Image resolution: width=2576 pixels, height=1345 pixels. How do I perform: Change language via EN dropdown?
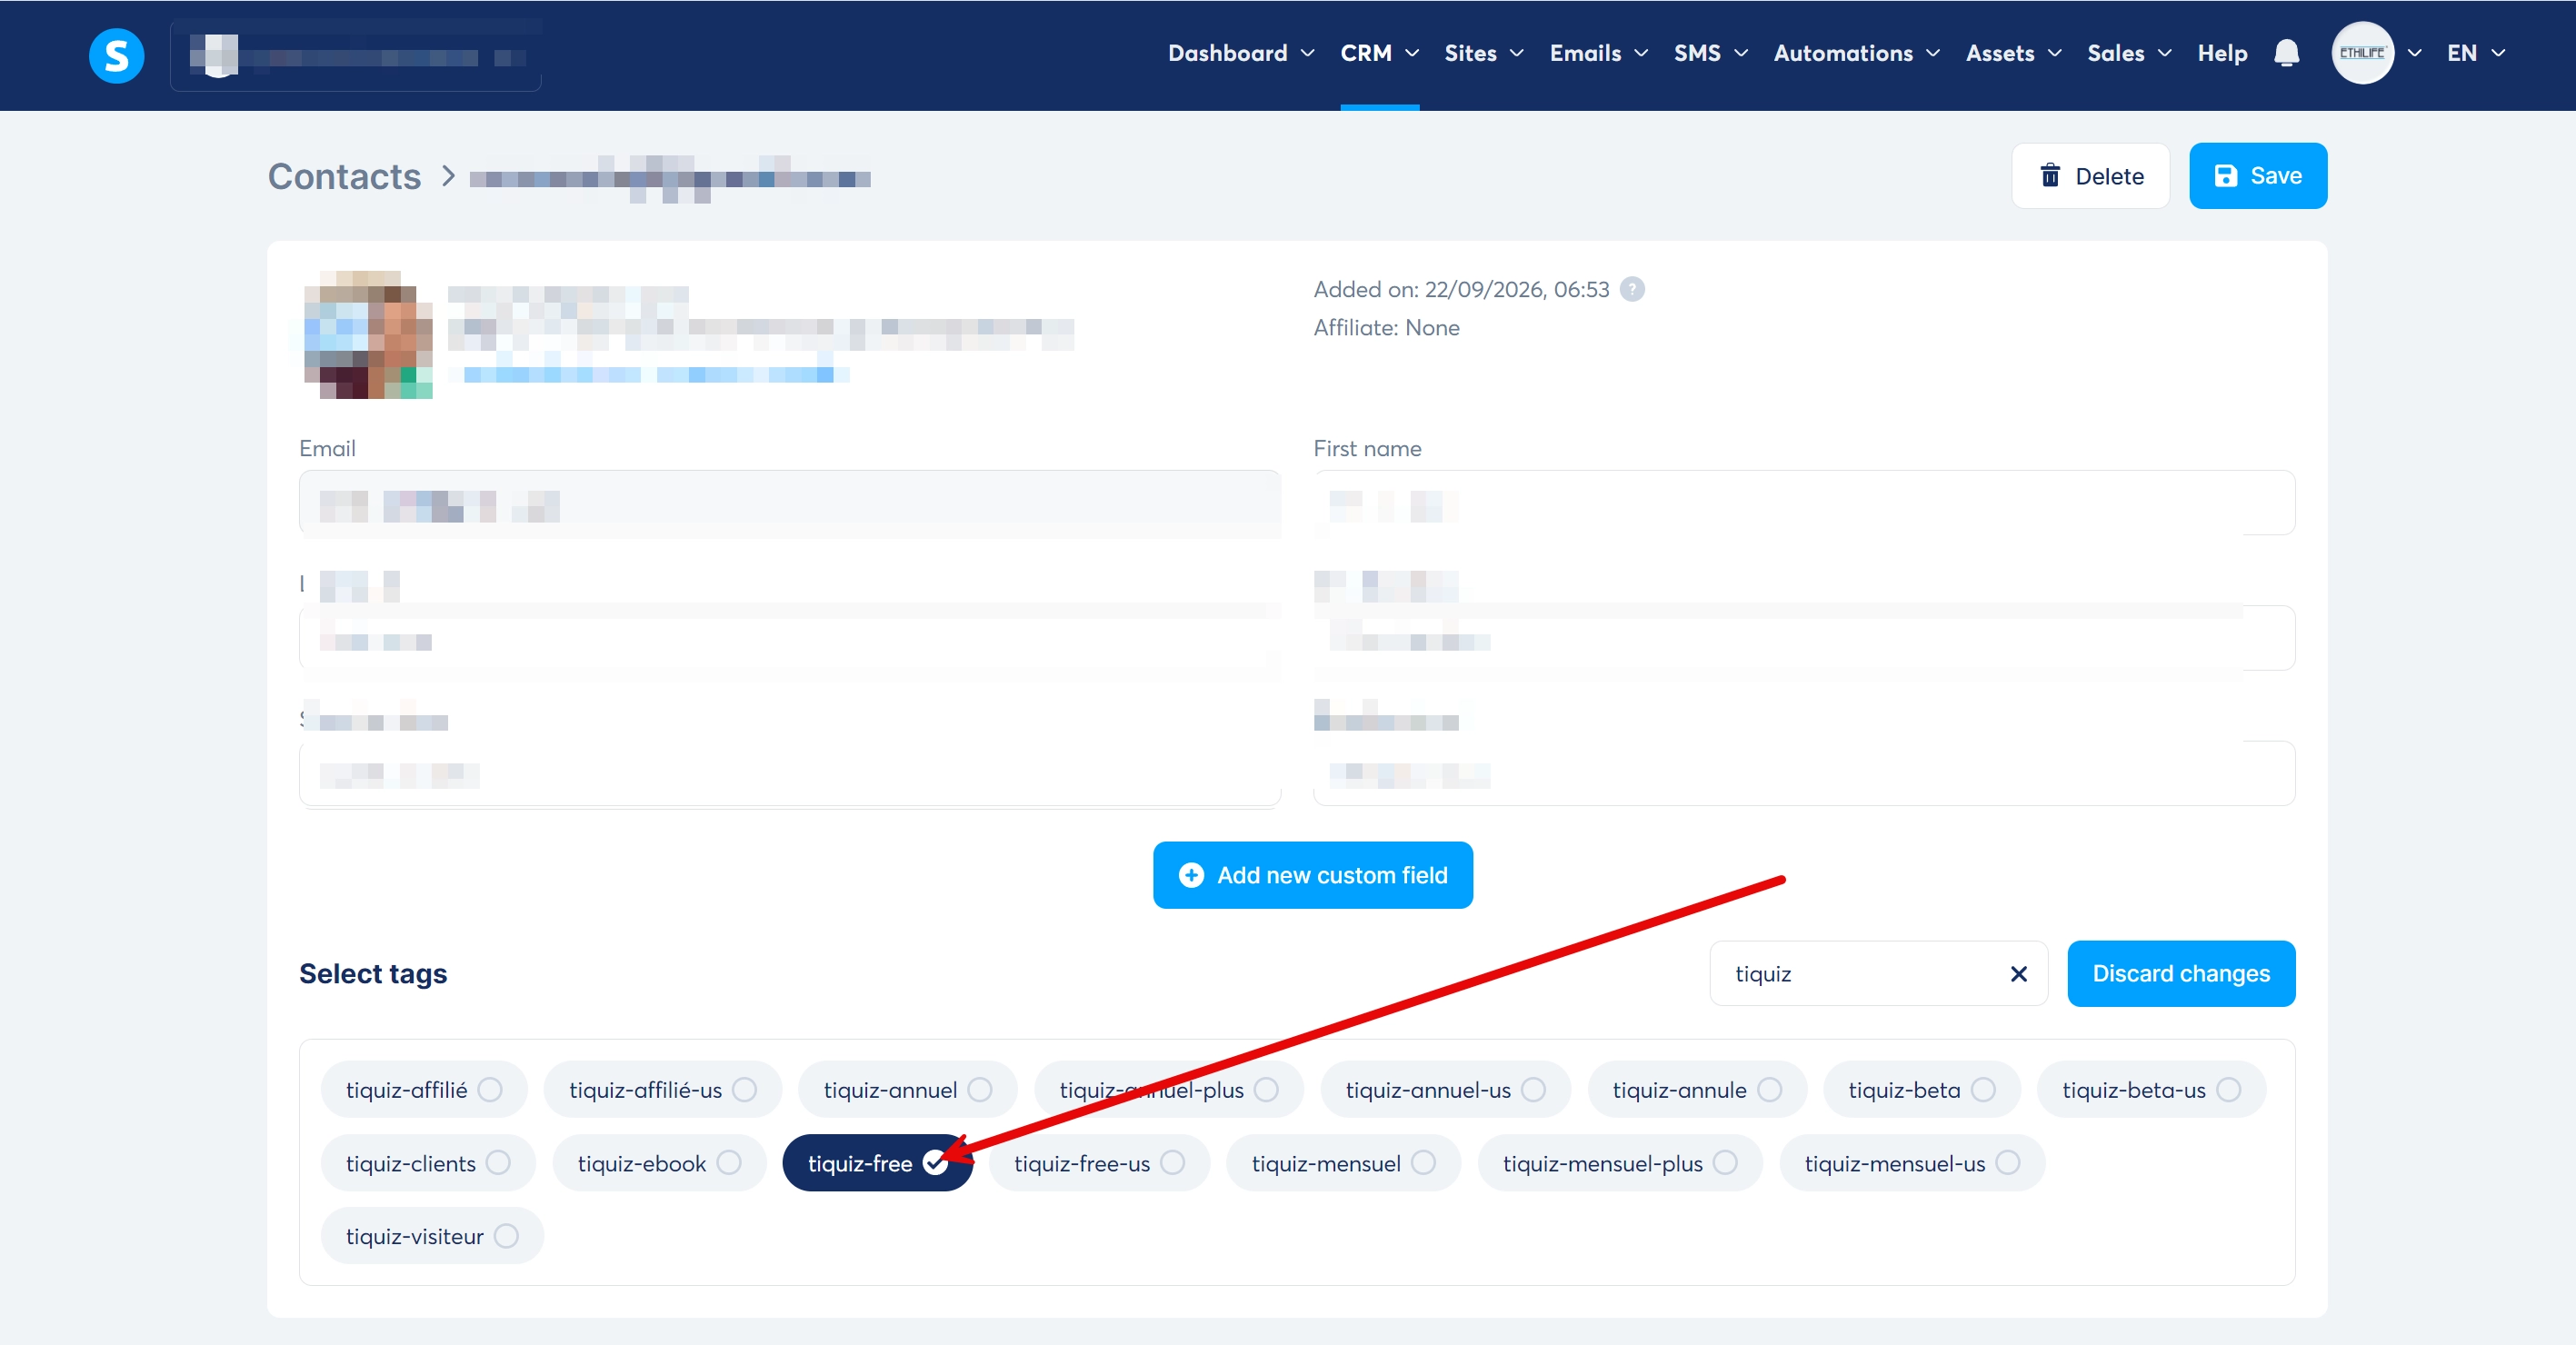coord(2475,53)
